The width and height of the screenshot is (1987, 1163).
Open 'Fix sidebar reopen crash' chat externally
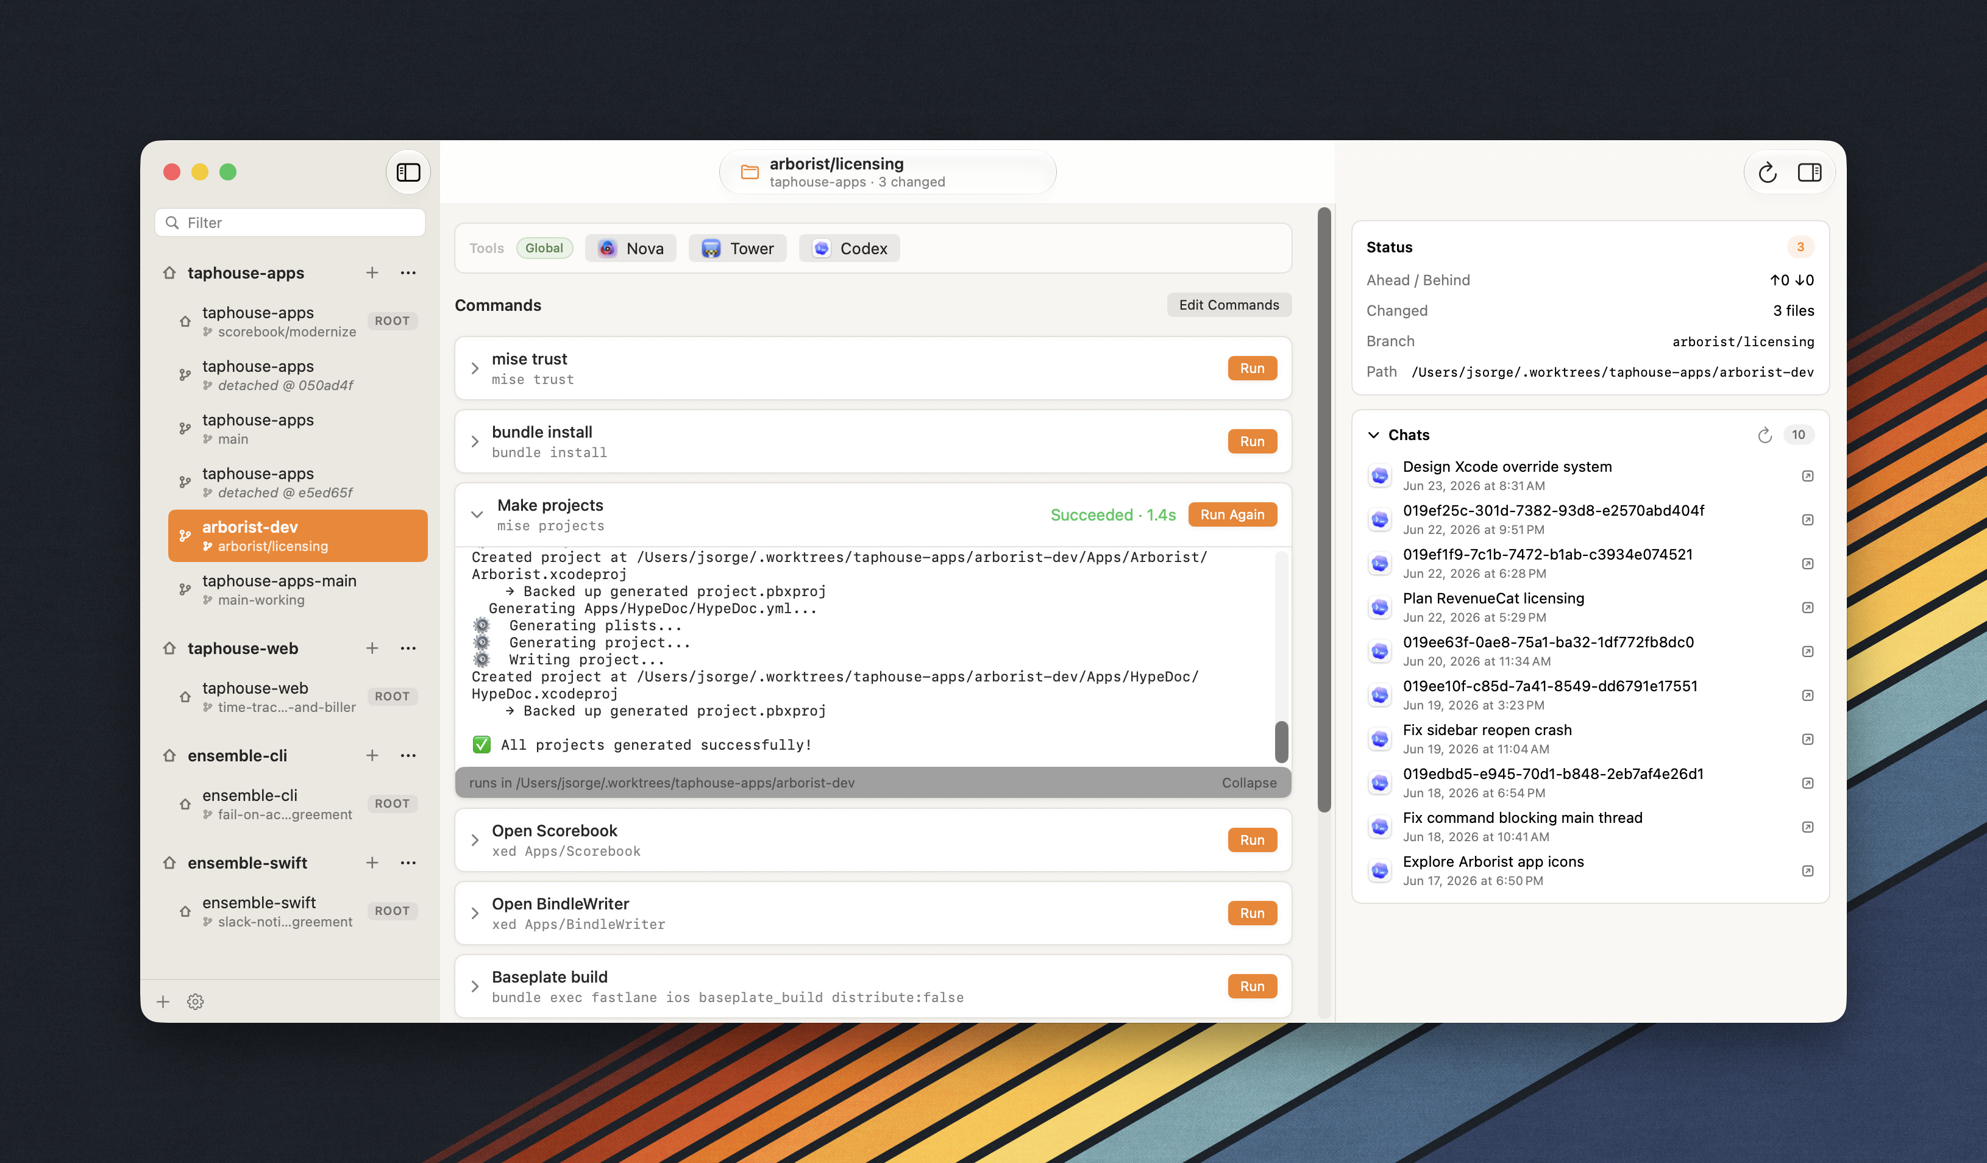(x=1808, y=739)
